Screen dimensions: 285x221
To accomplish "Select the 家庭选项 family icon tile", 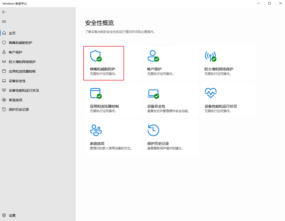I will (103, 137).
